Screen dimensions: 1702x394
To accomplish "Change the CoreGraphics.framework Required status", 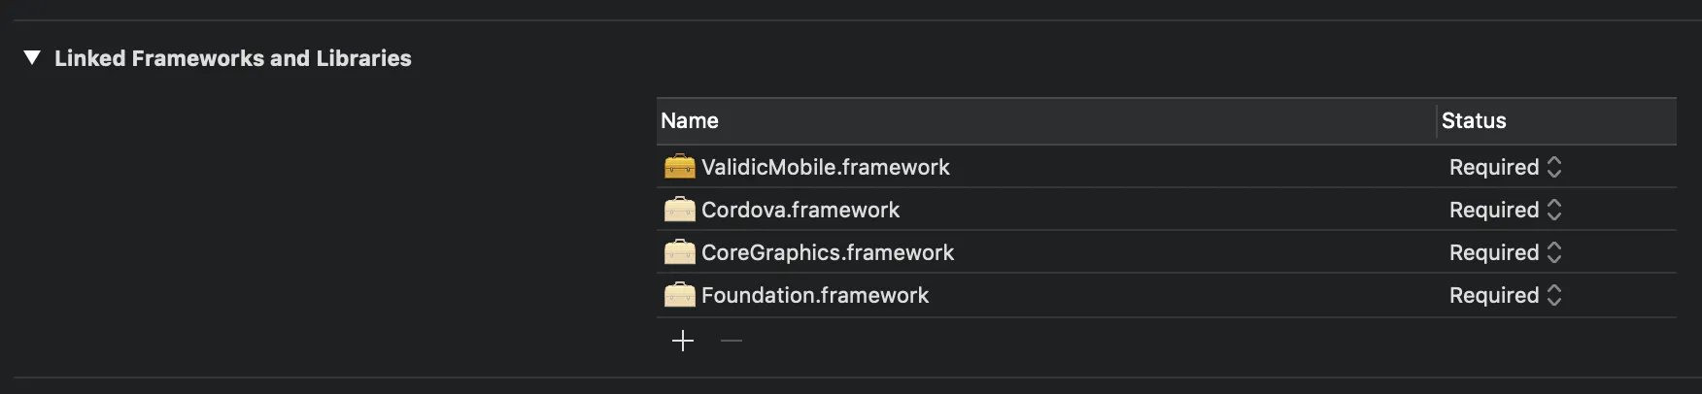I will click(x=1505, y=252).
